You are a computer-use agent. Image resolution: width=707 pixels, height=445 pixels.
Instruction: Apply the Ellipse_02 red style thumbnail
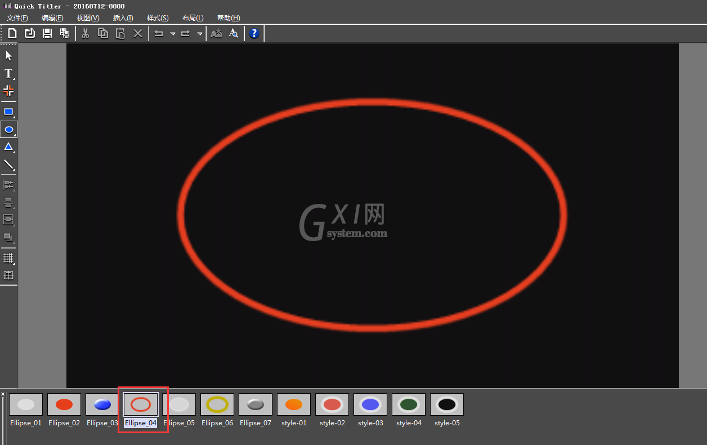coord(64,404)
